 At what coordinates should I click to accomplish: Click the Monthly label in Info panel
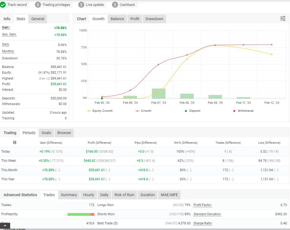point(8,51)
